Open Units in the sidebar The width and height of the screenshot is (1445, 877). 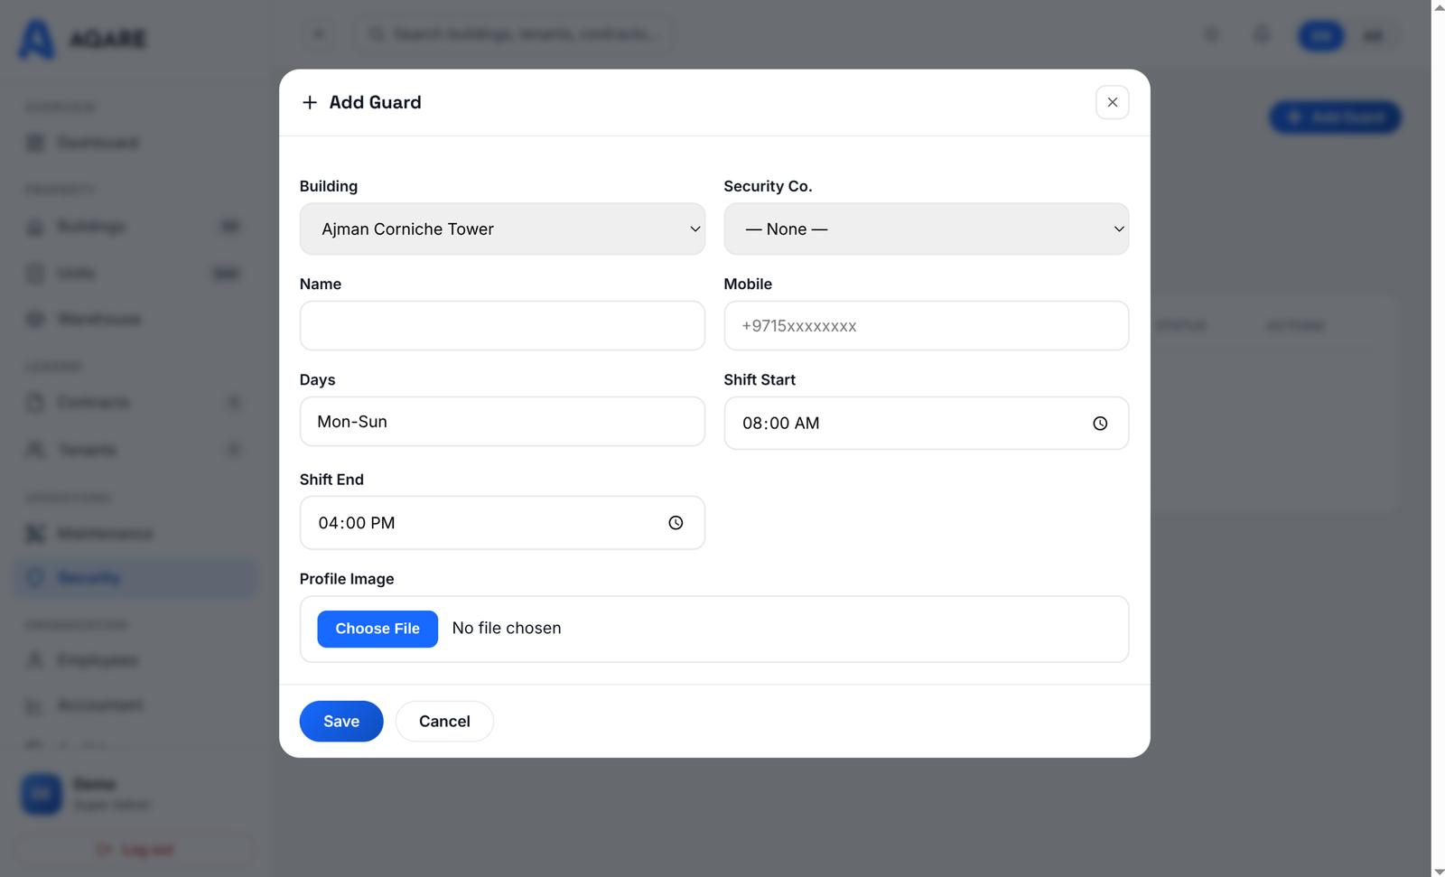click(135, 273)
